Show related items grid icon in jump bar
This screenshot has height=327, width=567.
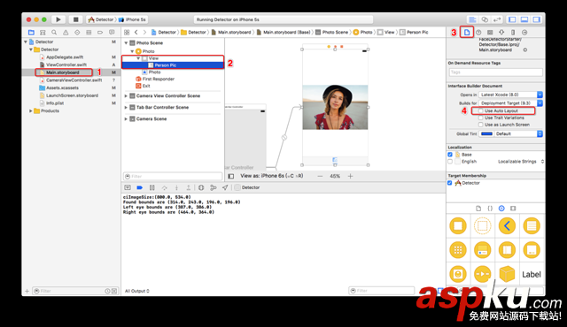[127, 33]
